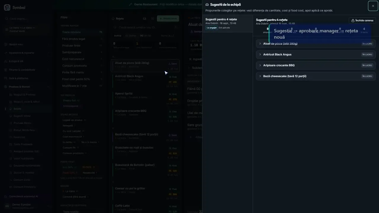Click the edit pencil icon beside Demo Restaurant

[x=131, y=4]
